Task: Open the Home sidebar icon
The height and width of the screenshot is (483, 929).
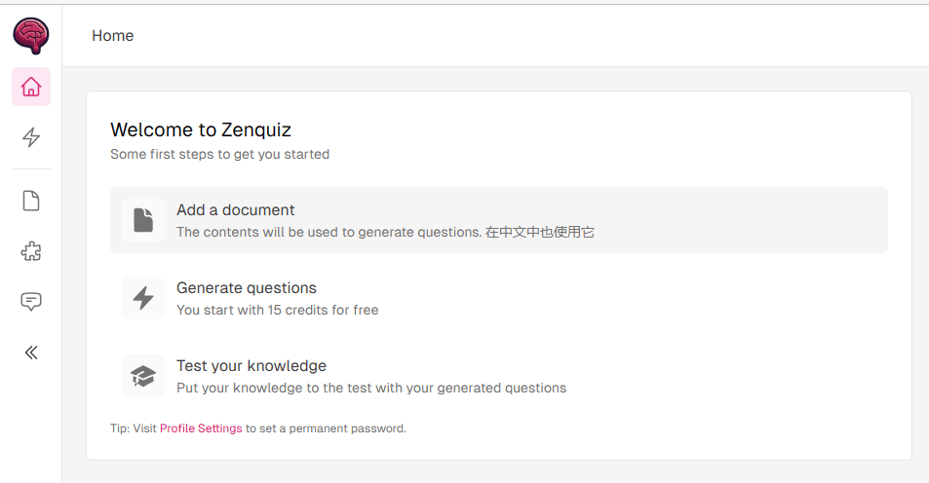Action: coord(31,87)
